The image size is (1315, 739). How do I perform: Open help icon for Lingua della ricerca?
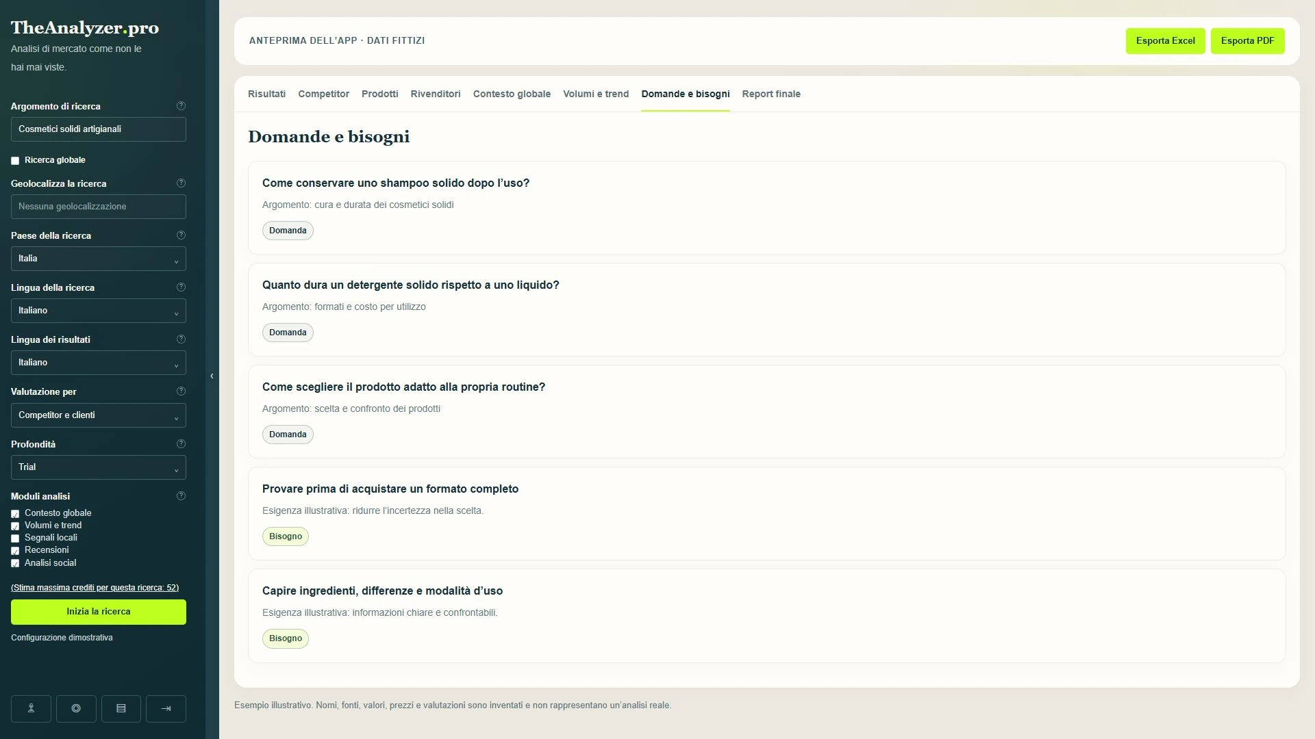181,287
